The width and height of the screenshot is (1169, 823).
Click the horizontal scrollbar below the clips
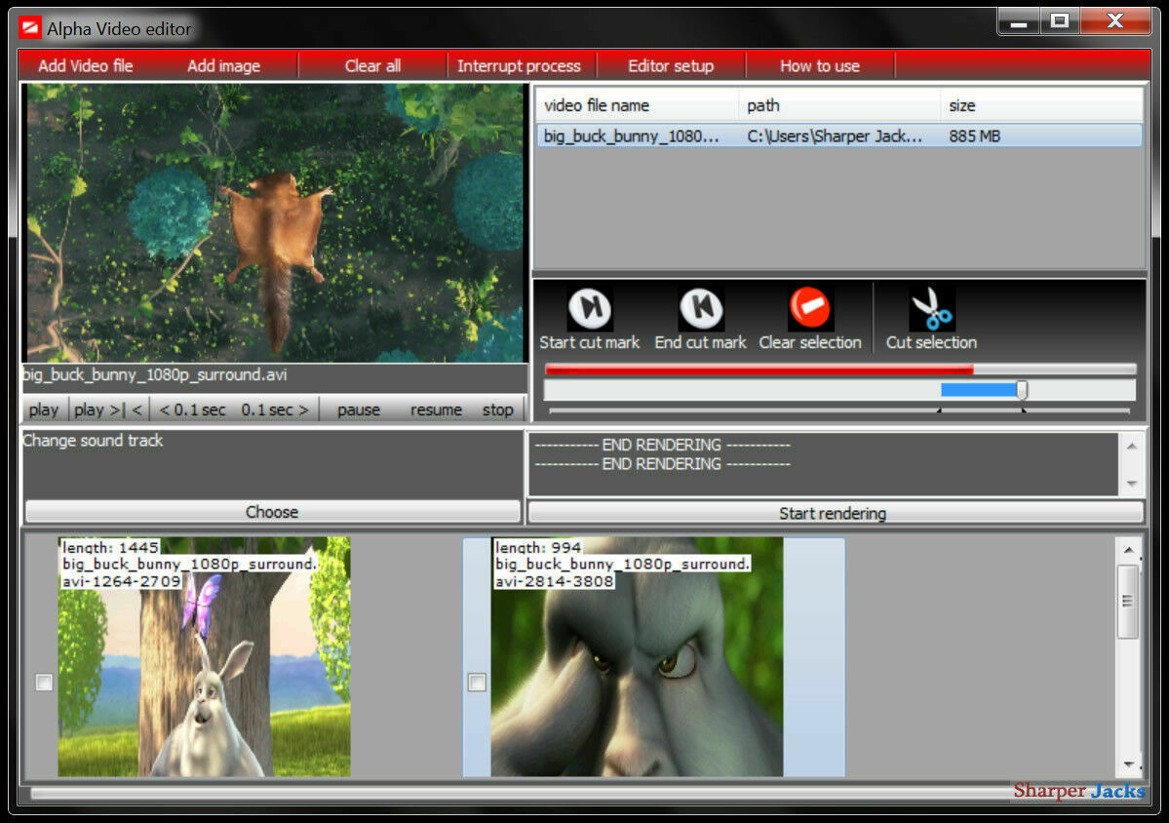(522, 793)
